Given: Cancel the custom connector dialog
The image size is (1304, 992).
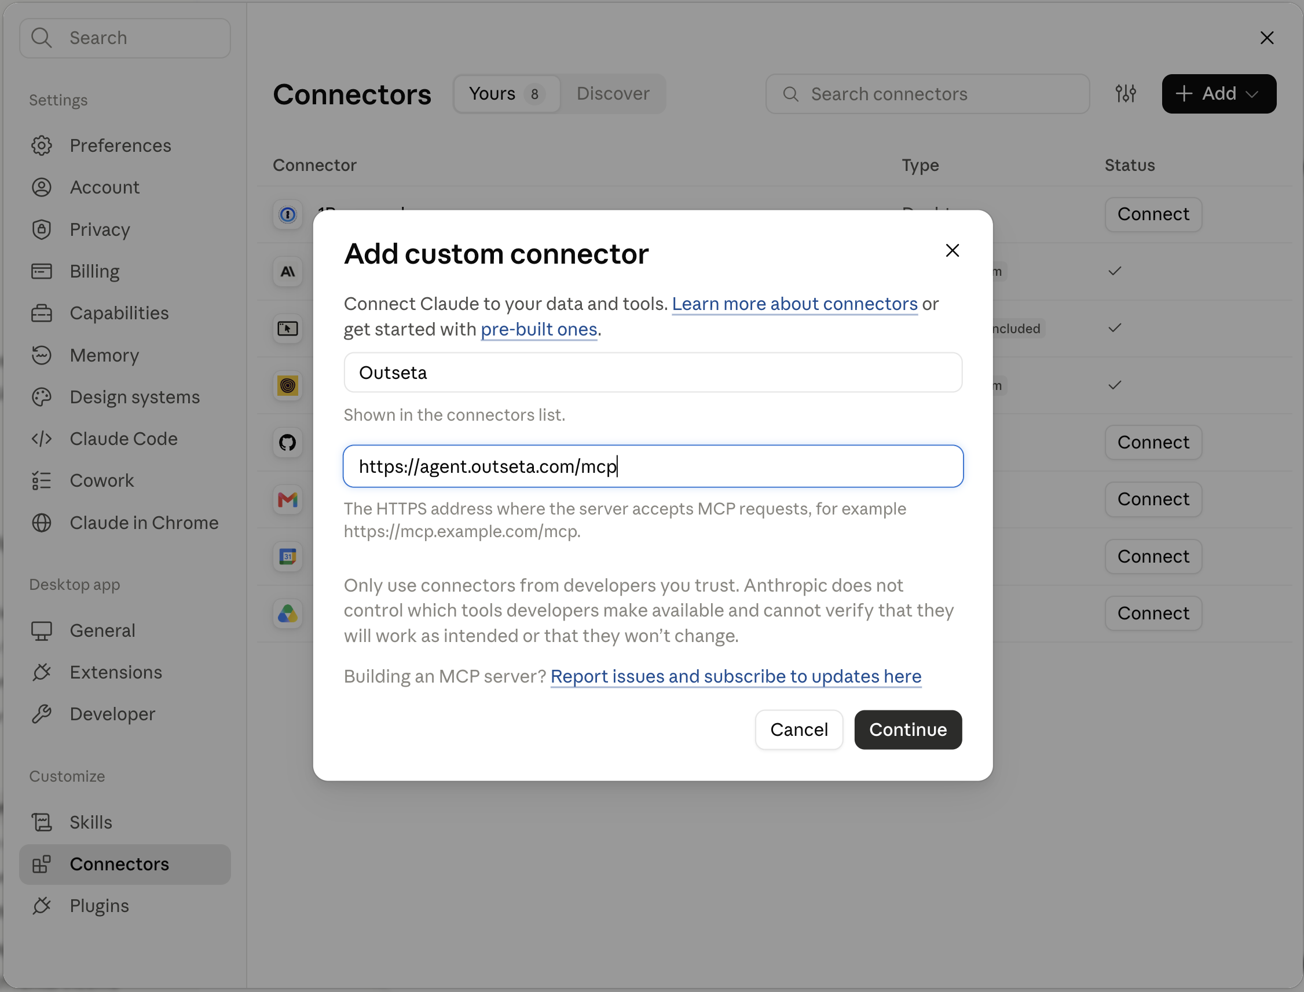Looking at the screenshot, I should [799, 730].
